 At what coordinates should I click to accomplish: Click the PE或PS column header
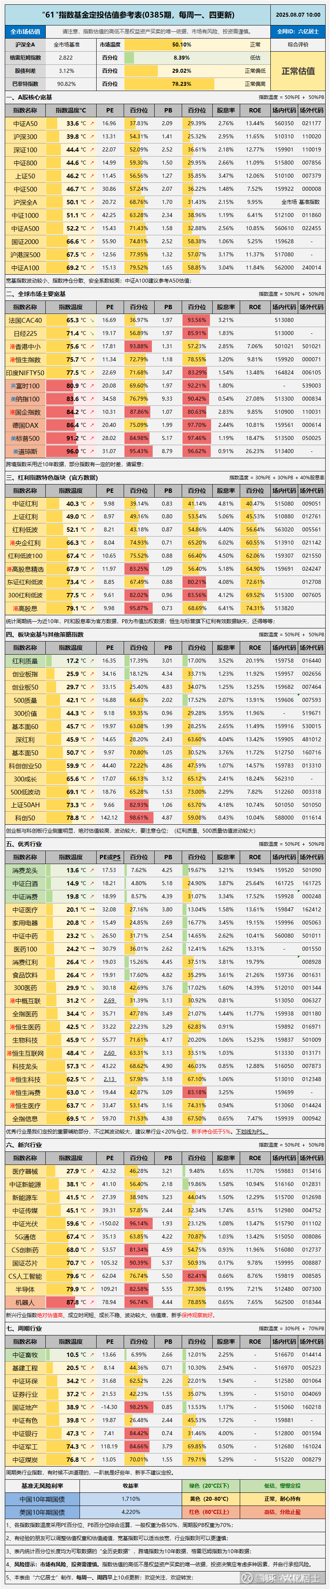pyautogui.click(x=110, y=857)
